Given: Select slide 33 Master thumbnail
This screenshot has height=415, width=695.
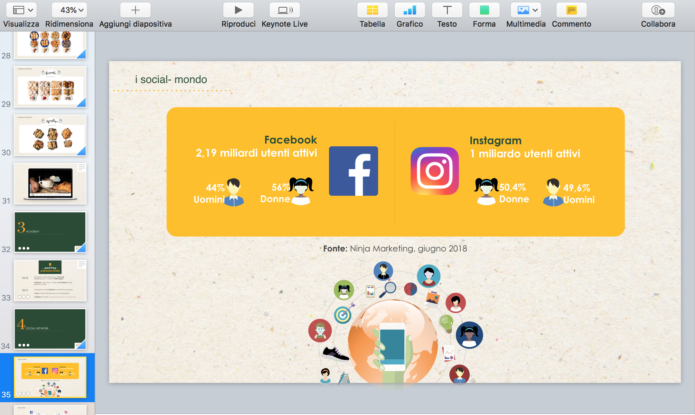Looking at the screenshot, I should coord(50,280).
